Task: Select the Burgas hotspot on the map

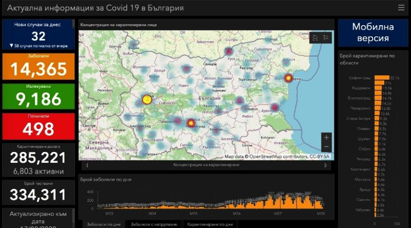Action: click(275, 107)
